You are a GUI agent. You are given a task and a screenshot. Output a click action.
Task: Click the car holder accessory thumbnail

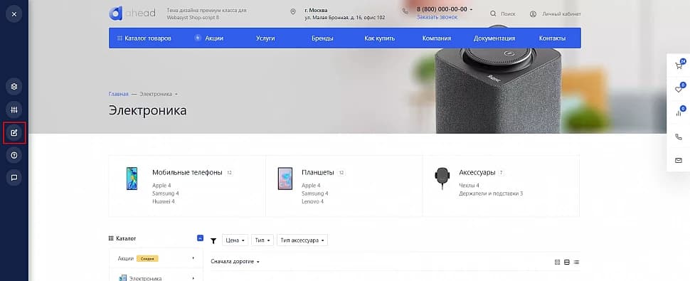442,178
